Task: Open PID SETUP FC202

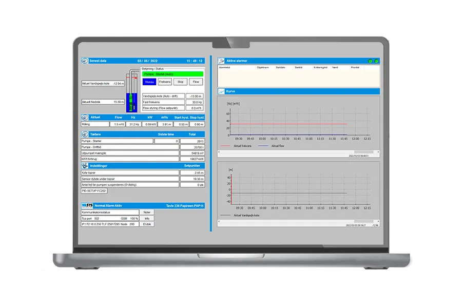Action: 94,190
